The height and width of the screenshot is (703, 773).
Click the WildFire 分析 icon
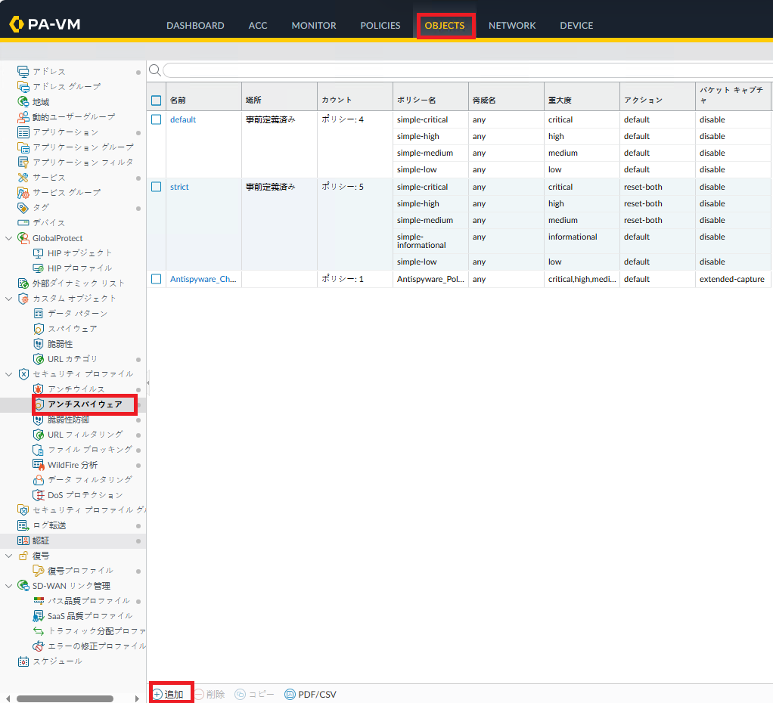point(39,465)
